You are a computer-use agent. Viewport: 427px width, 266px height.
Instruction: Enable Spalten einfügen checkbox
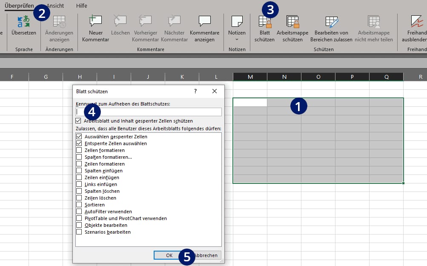coord(79,170)
